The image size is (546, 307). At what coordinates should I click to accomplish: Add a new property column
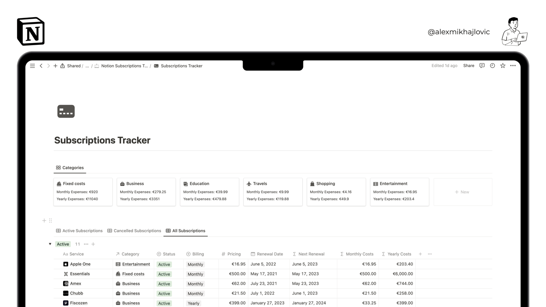[420, 254]
